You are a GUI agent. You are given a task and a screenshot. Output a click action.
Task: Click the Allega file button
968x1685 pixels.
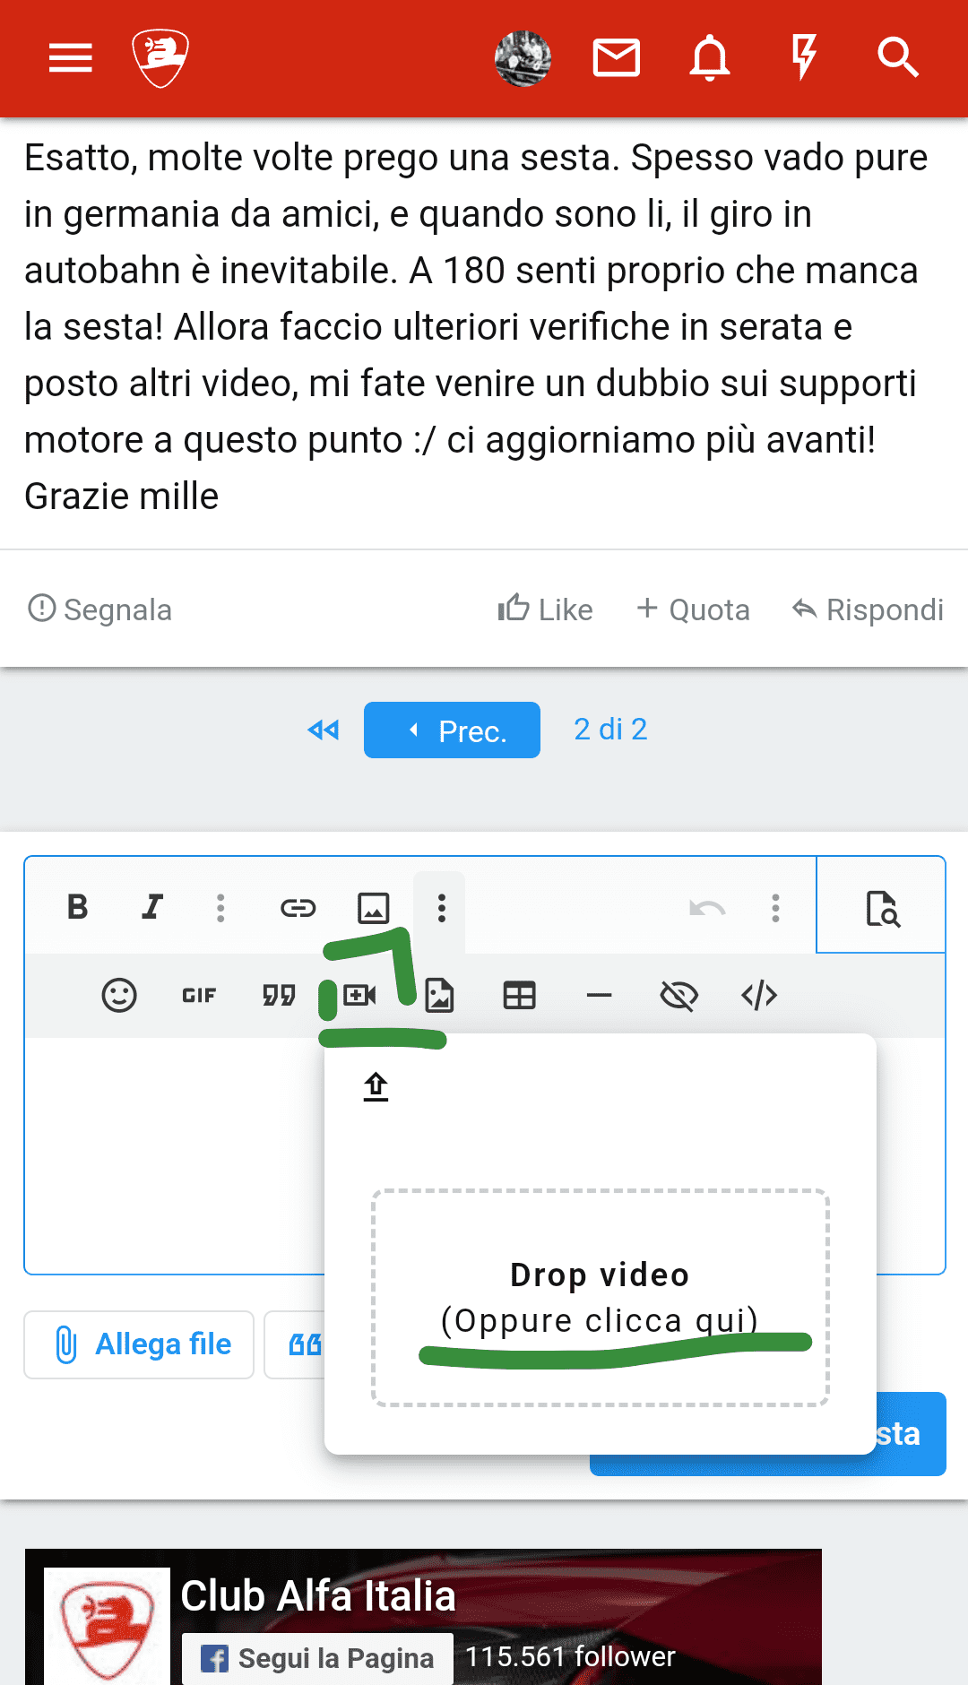click(139, 1344)
